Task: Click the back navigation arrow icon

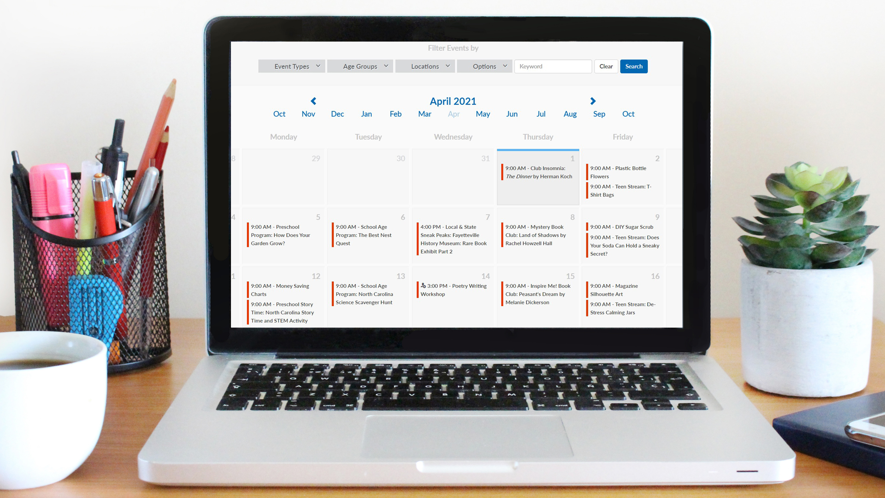Action: 313,101
